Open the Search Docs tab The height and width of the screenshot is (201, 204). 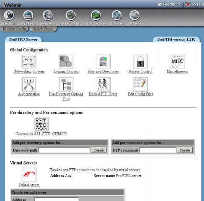43,29
